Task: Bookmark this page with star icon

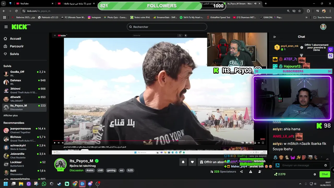Action: coord(300,11)
